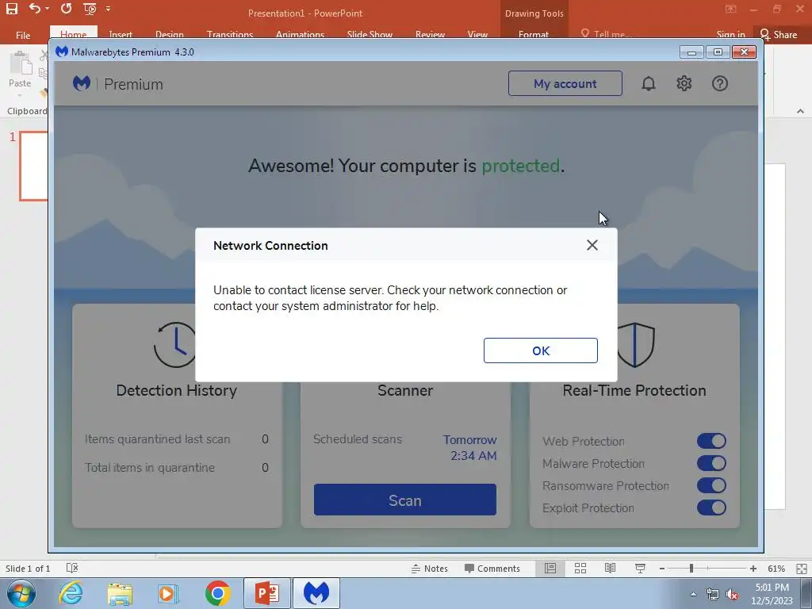Click the zoom in plus button

pyautogui.click(x=753, y=569)
